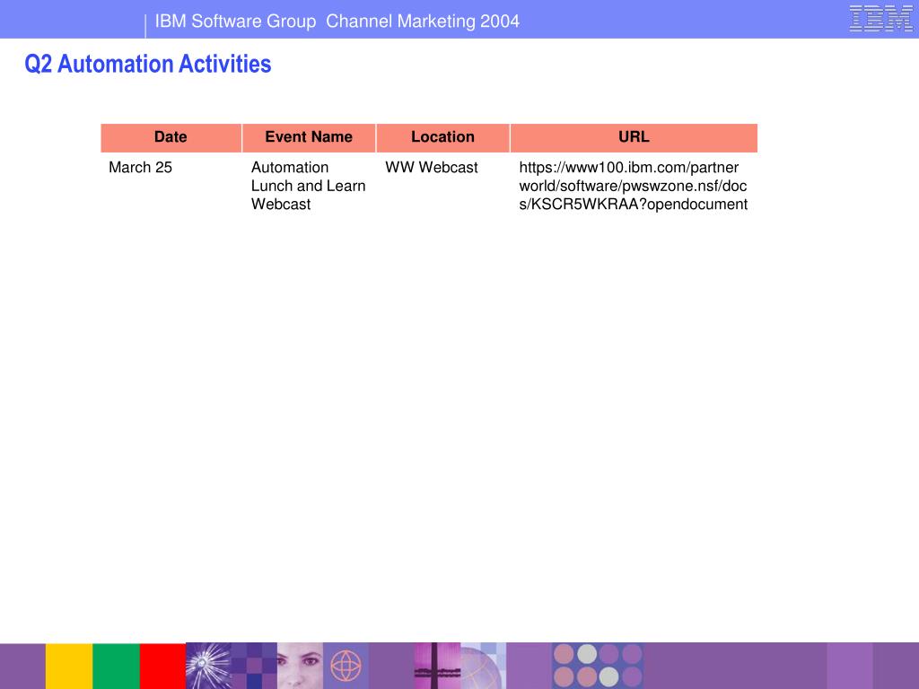Click the globe icon in footer
This screenshot has height=689, width=919.
(346, 667)
